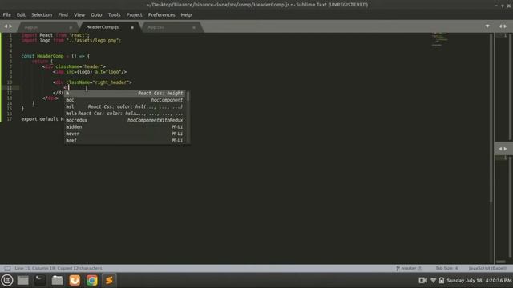The image size is (513, 288).
Task: Open the Tools menu
Action: tap(114, 14)
